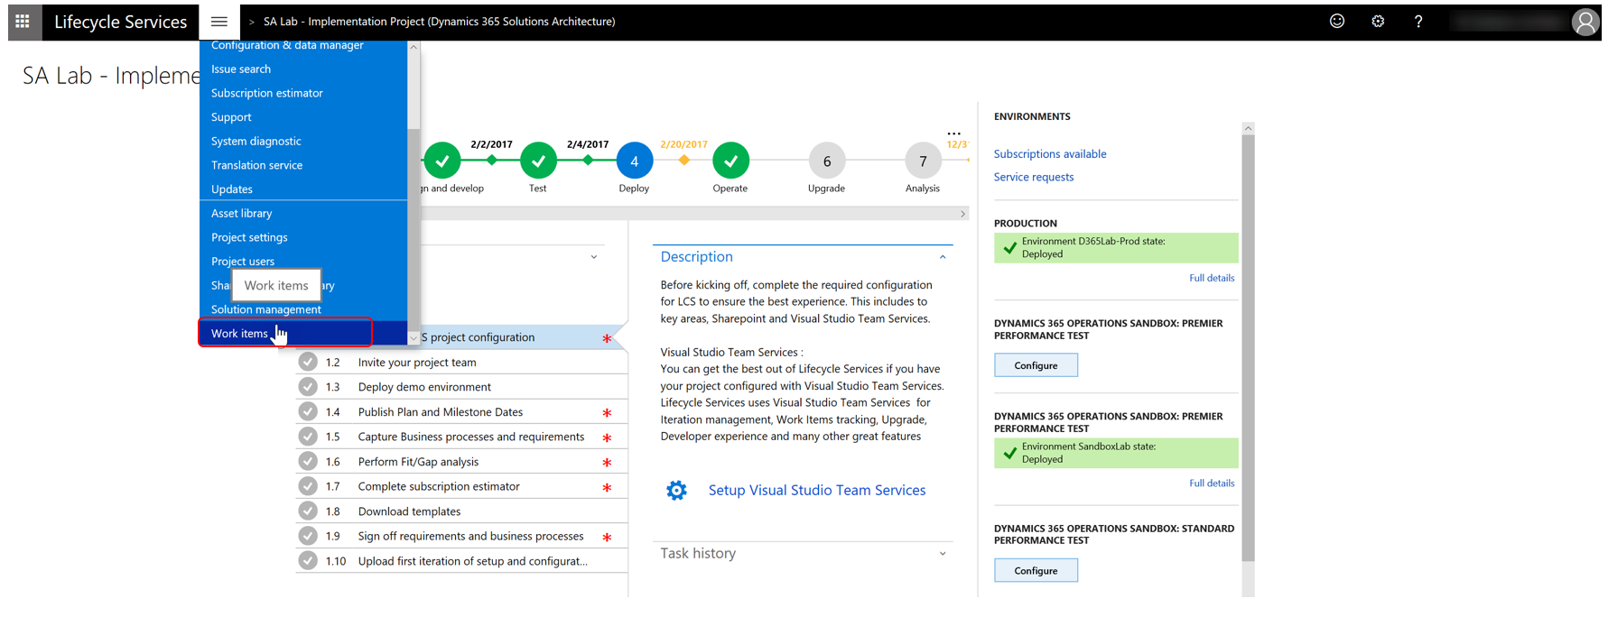Expand the collapsed section chevron above task list
Viewport: 1608px width, 617px height.
tap(594, 257)
